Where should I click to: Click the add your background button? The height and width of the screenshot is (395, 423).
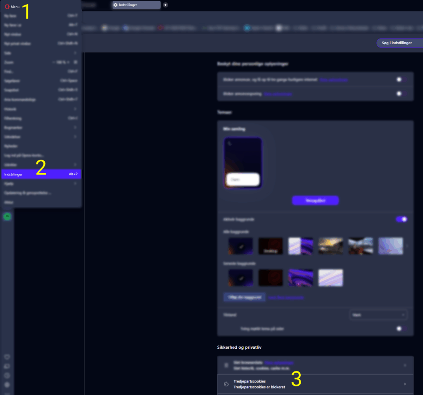(x=245, y=297)
